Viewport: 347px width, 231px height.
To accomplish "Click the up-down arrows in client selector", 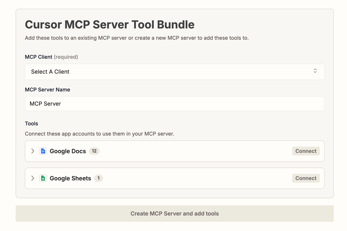I will click(x=315, y=71).
